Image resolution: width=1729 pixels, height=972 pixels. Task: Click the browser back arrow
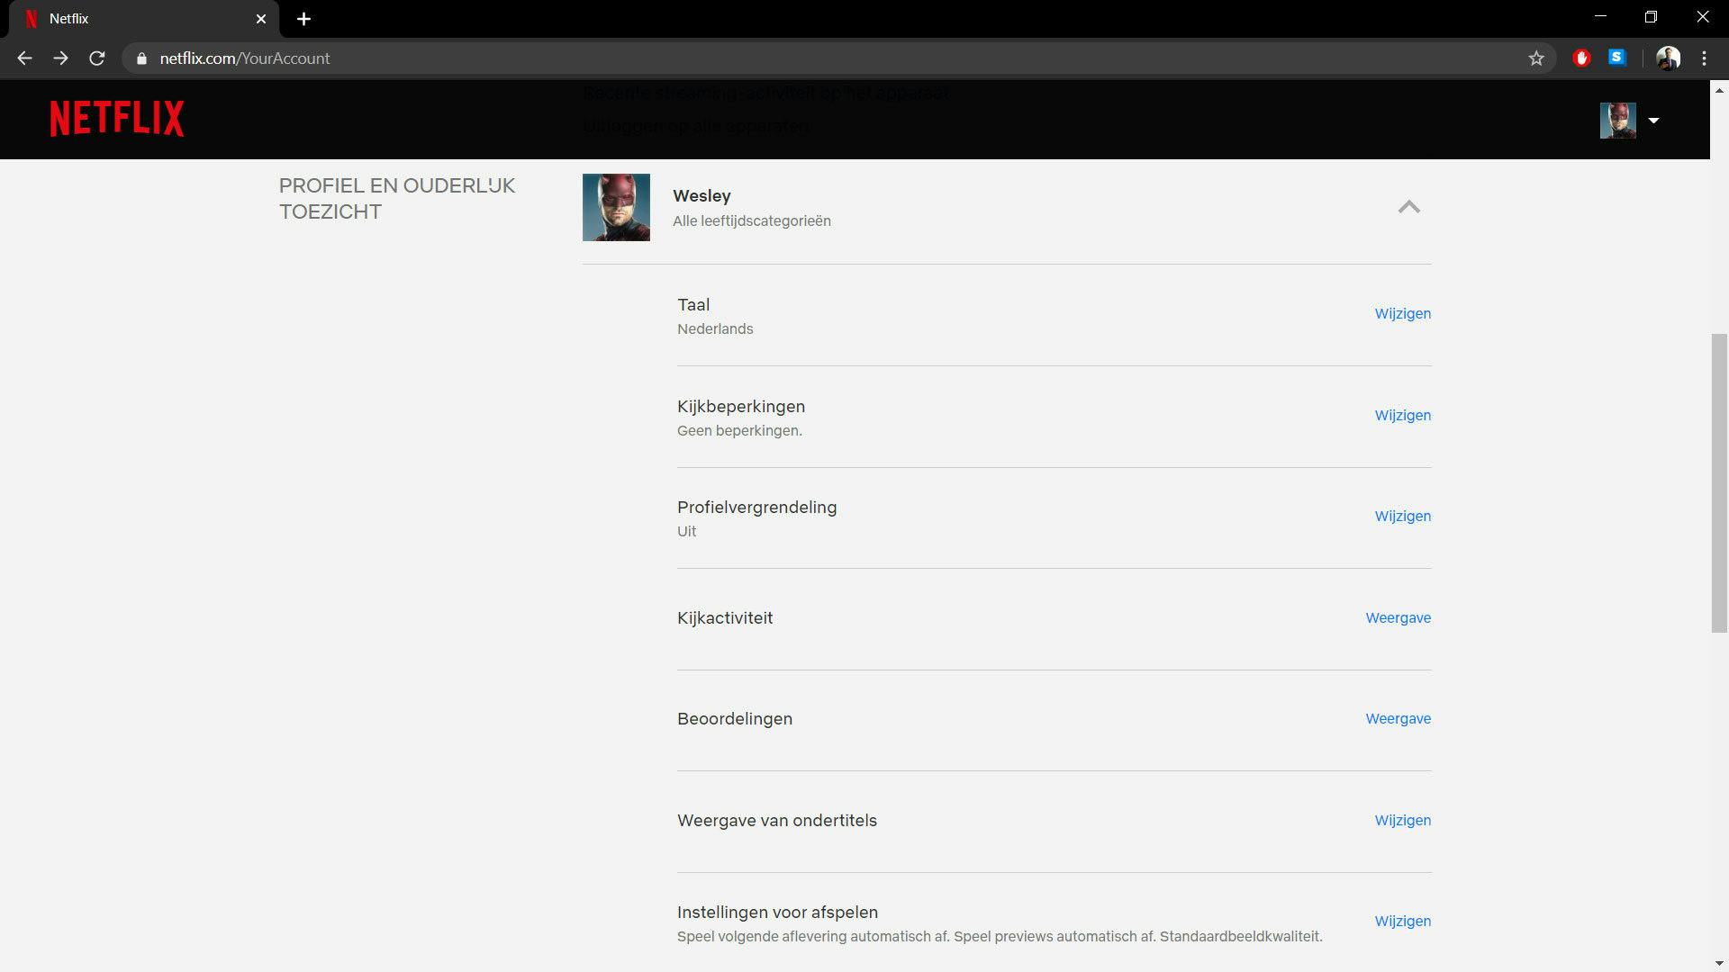pyautogui.click(x=24, y=58)
